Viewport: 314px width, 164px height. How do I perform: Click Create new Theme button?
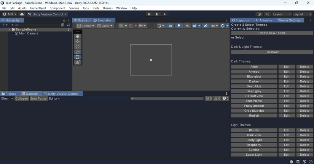tap(272, 33)
